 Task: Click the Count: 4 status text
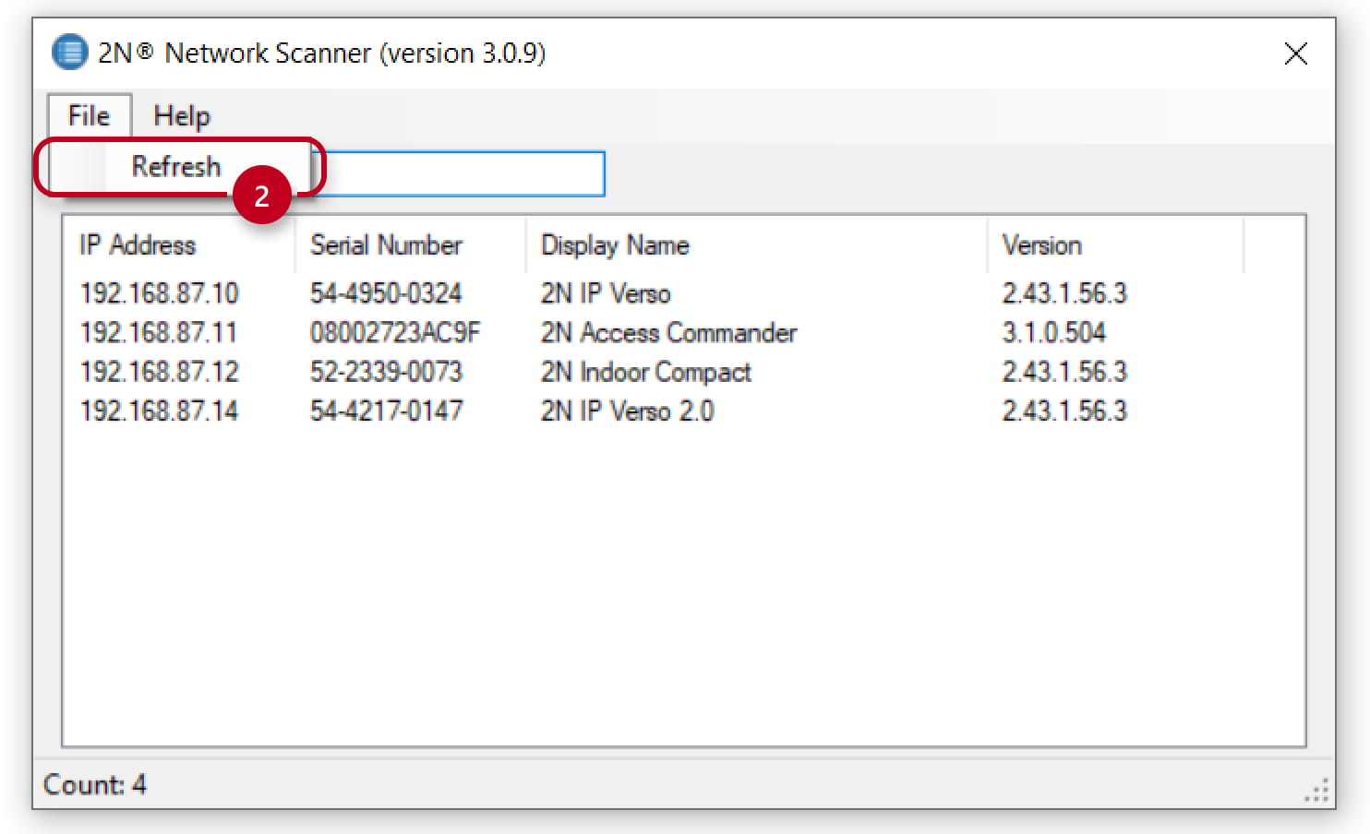94,784
